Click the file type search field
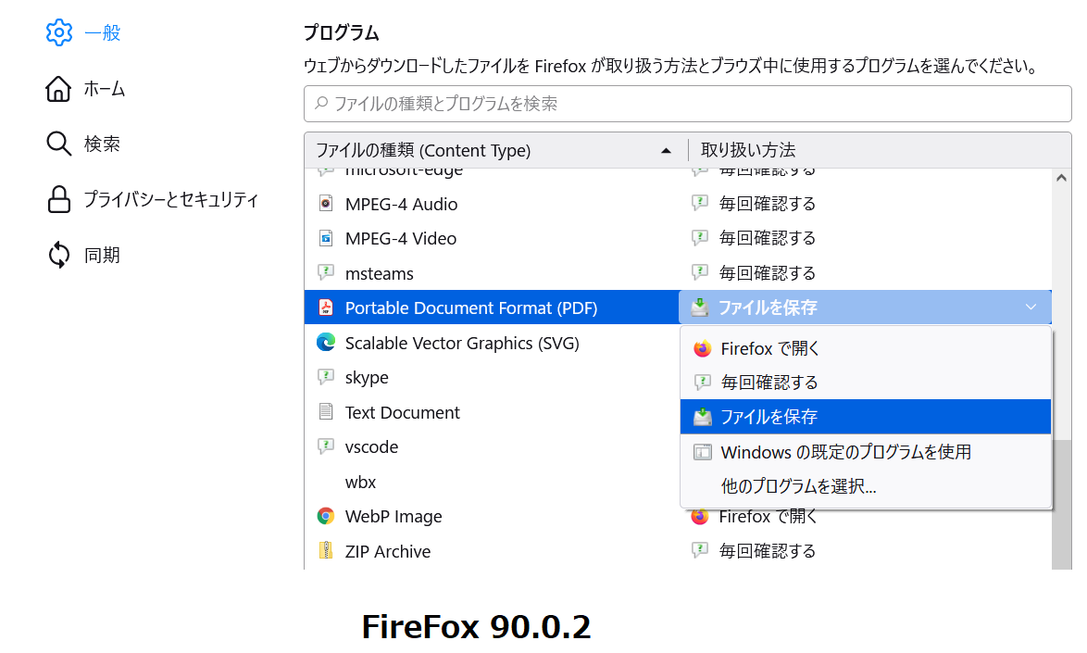The image size is (1087, 653). coord(681,104)
